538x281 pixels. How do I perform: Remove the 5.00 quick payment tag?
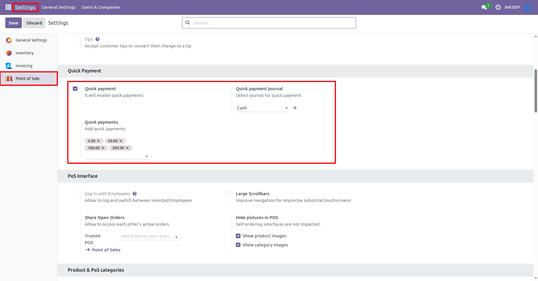coord(98,141)
